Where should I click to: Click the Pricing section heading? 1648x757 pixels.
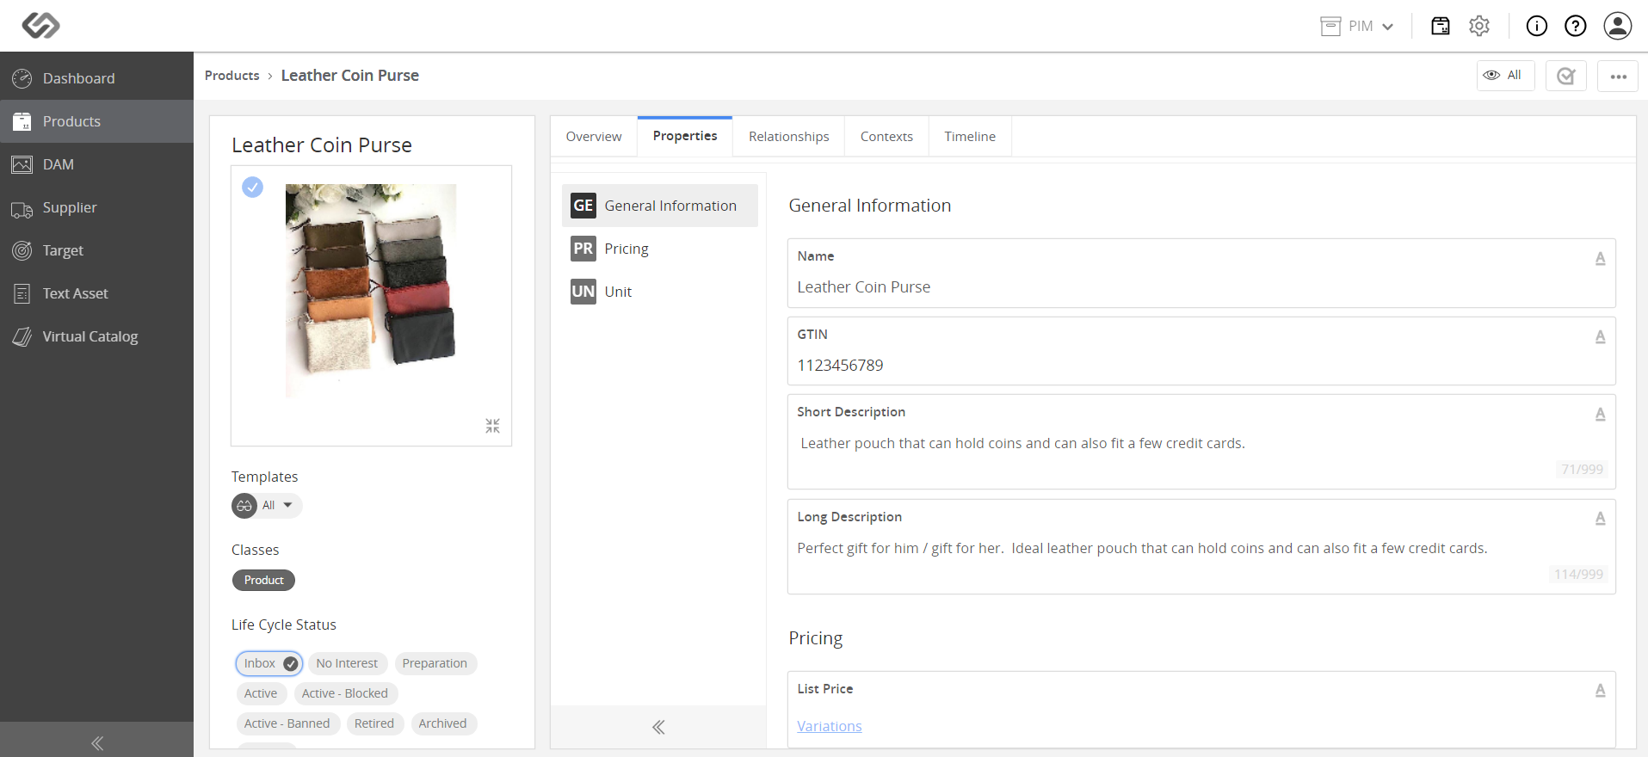click(816, 638)
